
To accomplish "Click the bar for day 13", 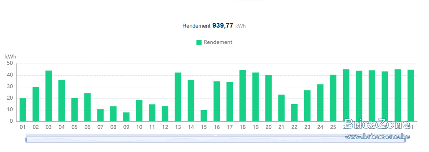I will 178,97.
